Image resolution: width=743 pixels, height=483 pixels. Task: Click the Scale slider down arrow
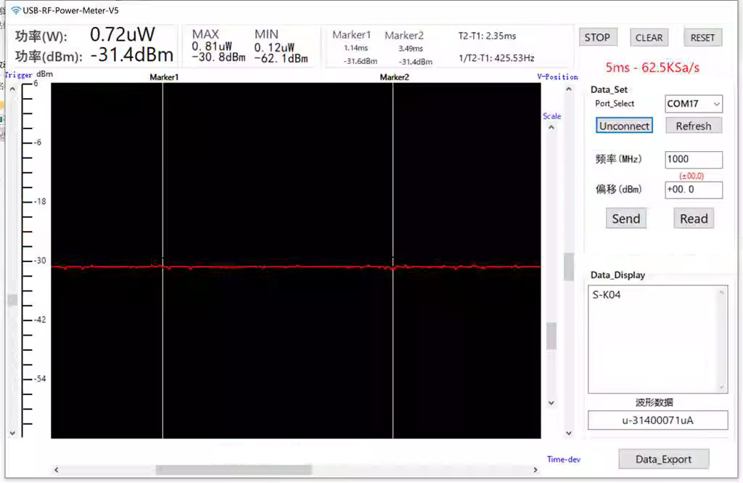coord(551,403)
